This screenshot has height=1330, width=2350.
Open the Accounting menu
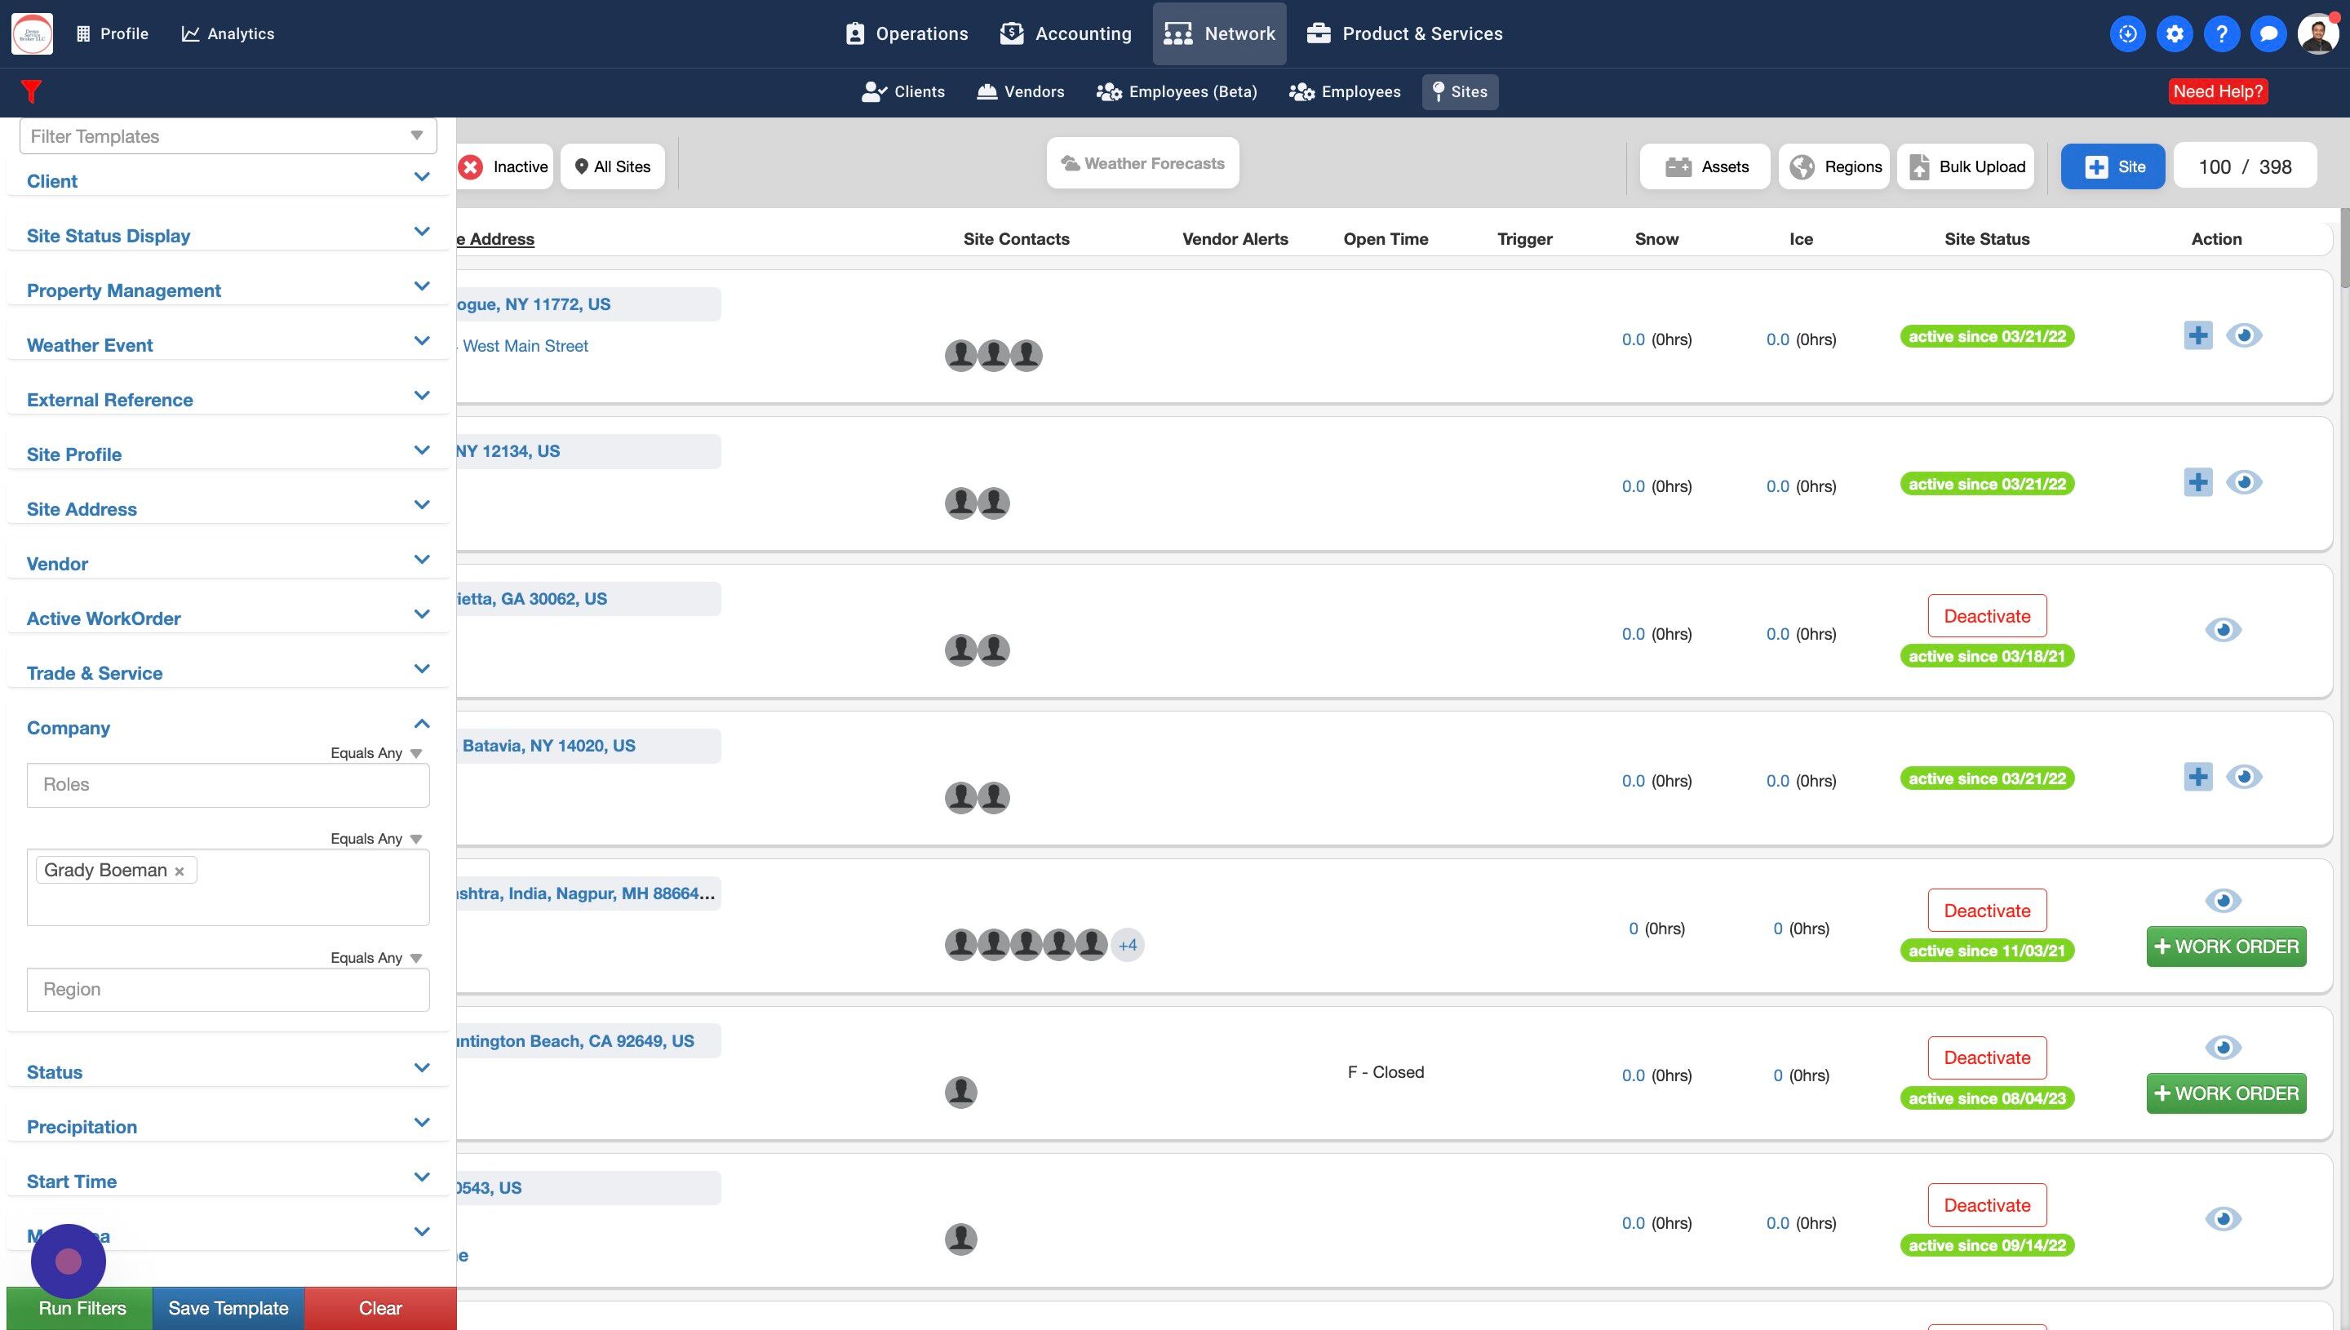tap(1066, 33)
